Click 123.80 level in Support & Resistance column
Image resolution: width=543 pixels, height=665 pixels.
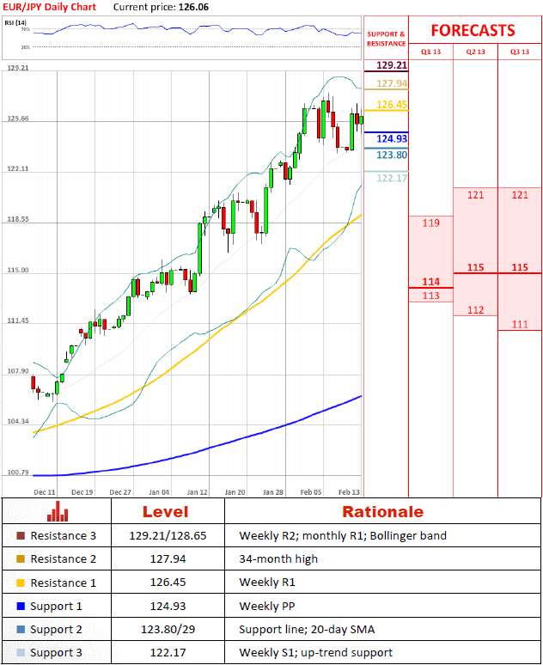[392, 155]
